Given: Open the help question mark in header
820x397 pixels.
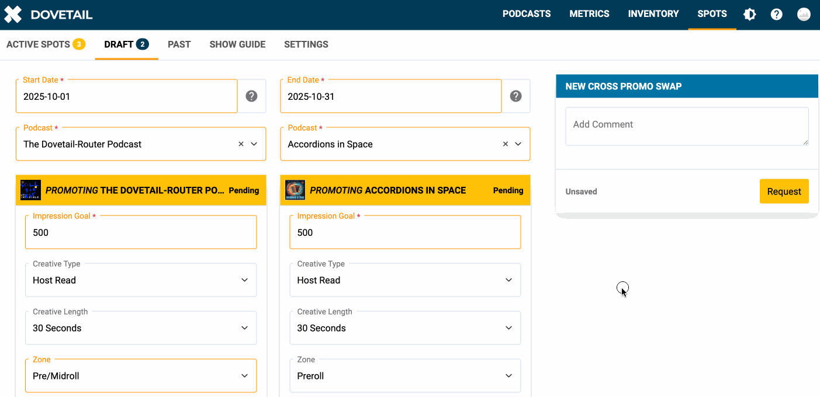Looking at the screenshot, I should 776,15.
